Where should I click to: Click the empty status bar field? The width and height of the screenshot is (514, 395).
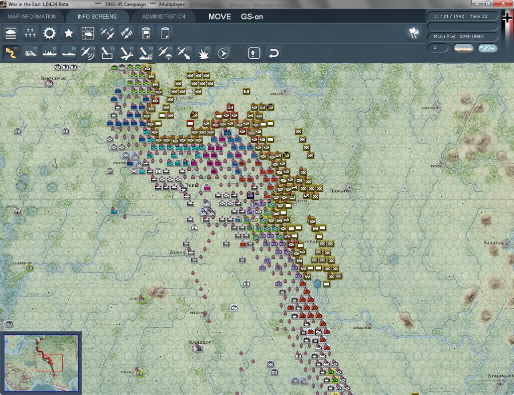pos(462,26)
